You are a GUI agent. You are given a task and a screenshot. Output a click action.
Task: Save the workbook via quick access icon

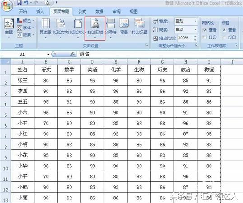click(x=19, y=3)
